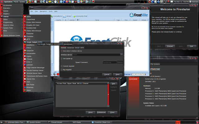Expand the Games submenu

coord(12,11)
